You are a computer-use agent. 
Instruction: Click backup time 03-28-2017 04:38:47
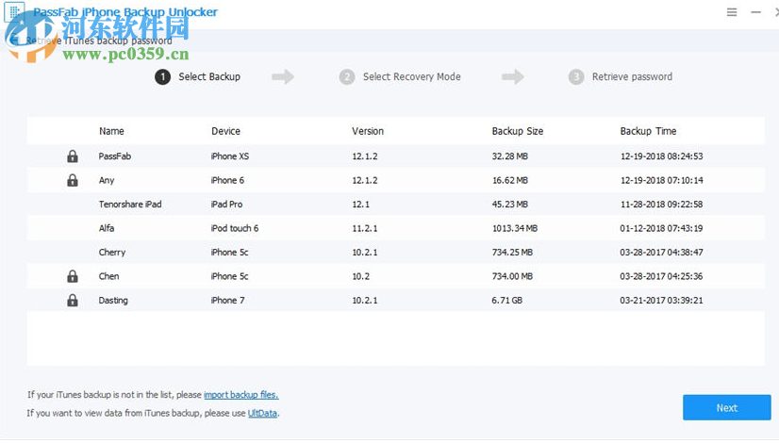[661, 253]
